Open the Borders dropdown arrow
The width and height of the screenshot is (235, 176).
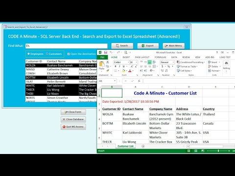pyautogui.click(x=118, y=70)
